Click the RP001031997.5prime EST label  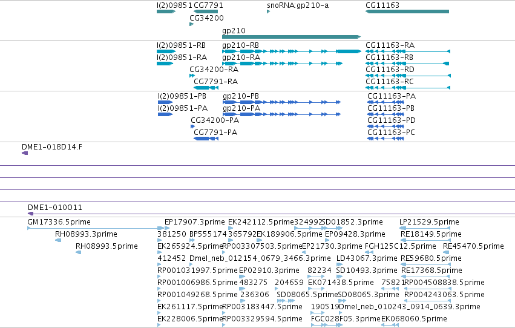pos(197,271)
